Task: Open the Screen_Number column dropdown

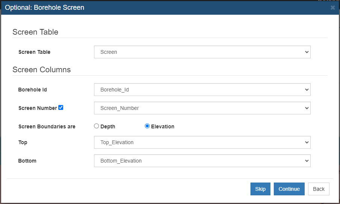Action: pyautogui.click(x=202, y=108)
